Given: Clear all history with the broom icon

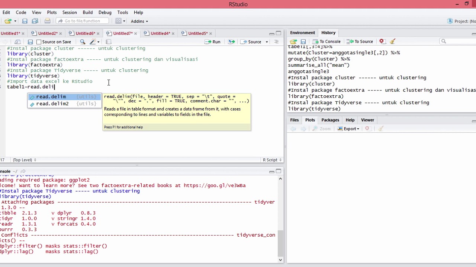Looking at the screenshot, I should pos(393,42).
